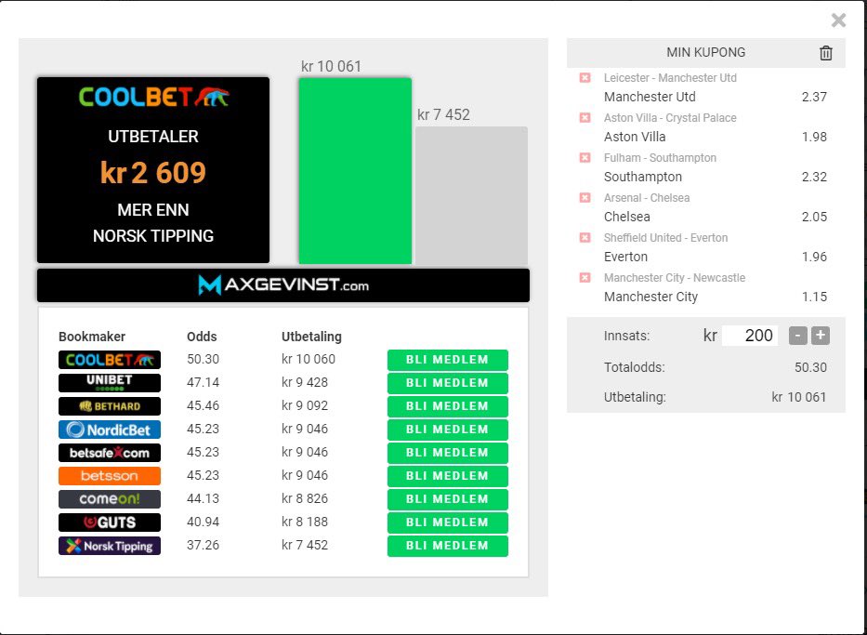867x635 pixels.
Task: Open the GUTS bookmaker logo
Action: (x=110, y=523)
